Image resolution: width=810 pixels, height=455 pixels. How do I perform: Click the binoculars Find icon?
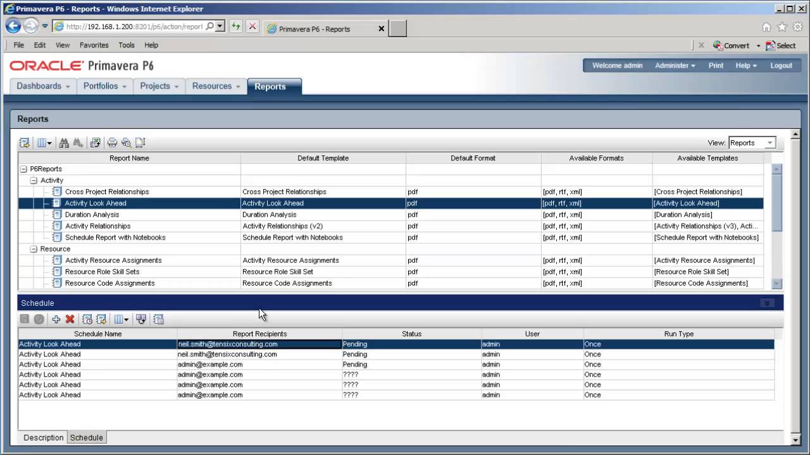[64, 143]
